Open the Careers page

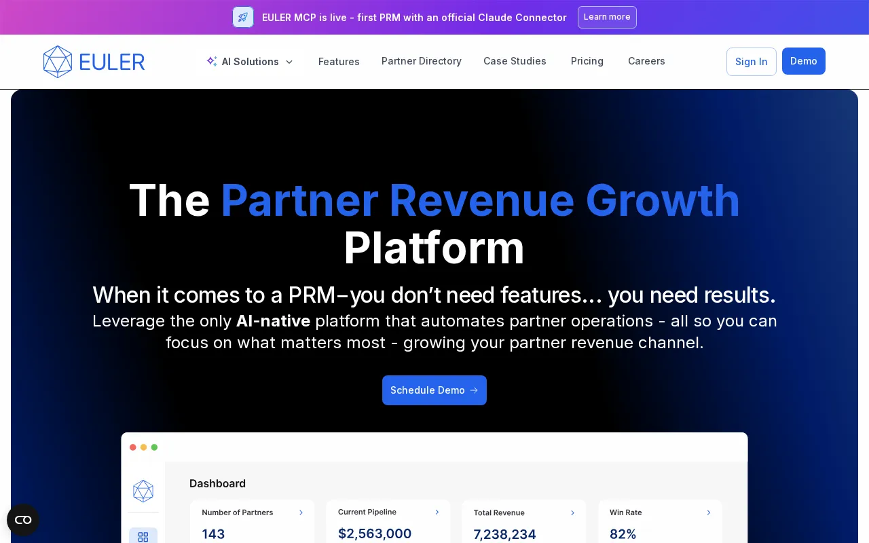(x=646, y=61)
